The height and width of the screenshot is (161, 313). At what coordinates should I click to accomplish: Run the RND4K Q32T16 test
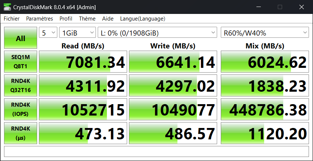[x=21, y=86]
